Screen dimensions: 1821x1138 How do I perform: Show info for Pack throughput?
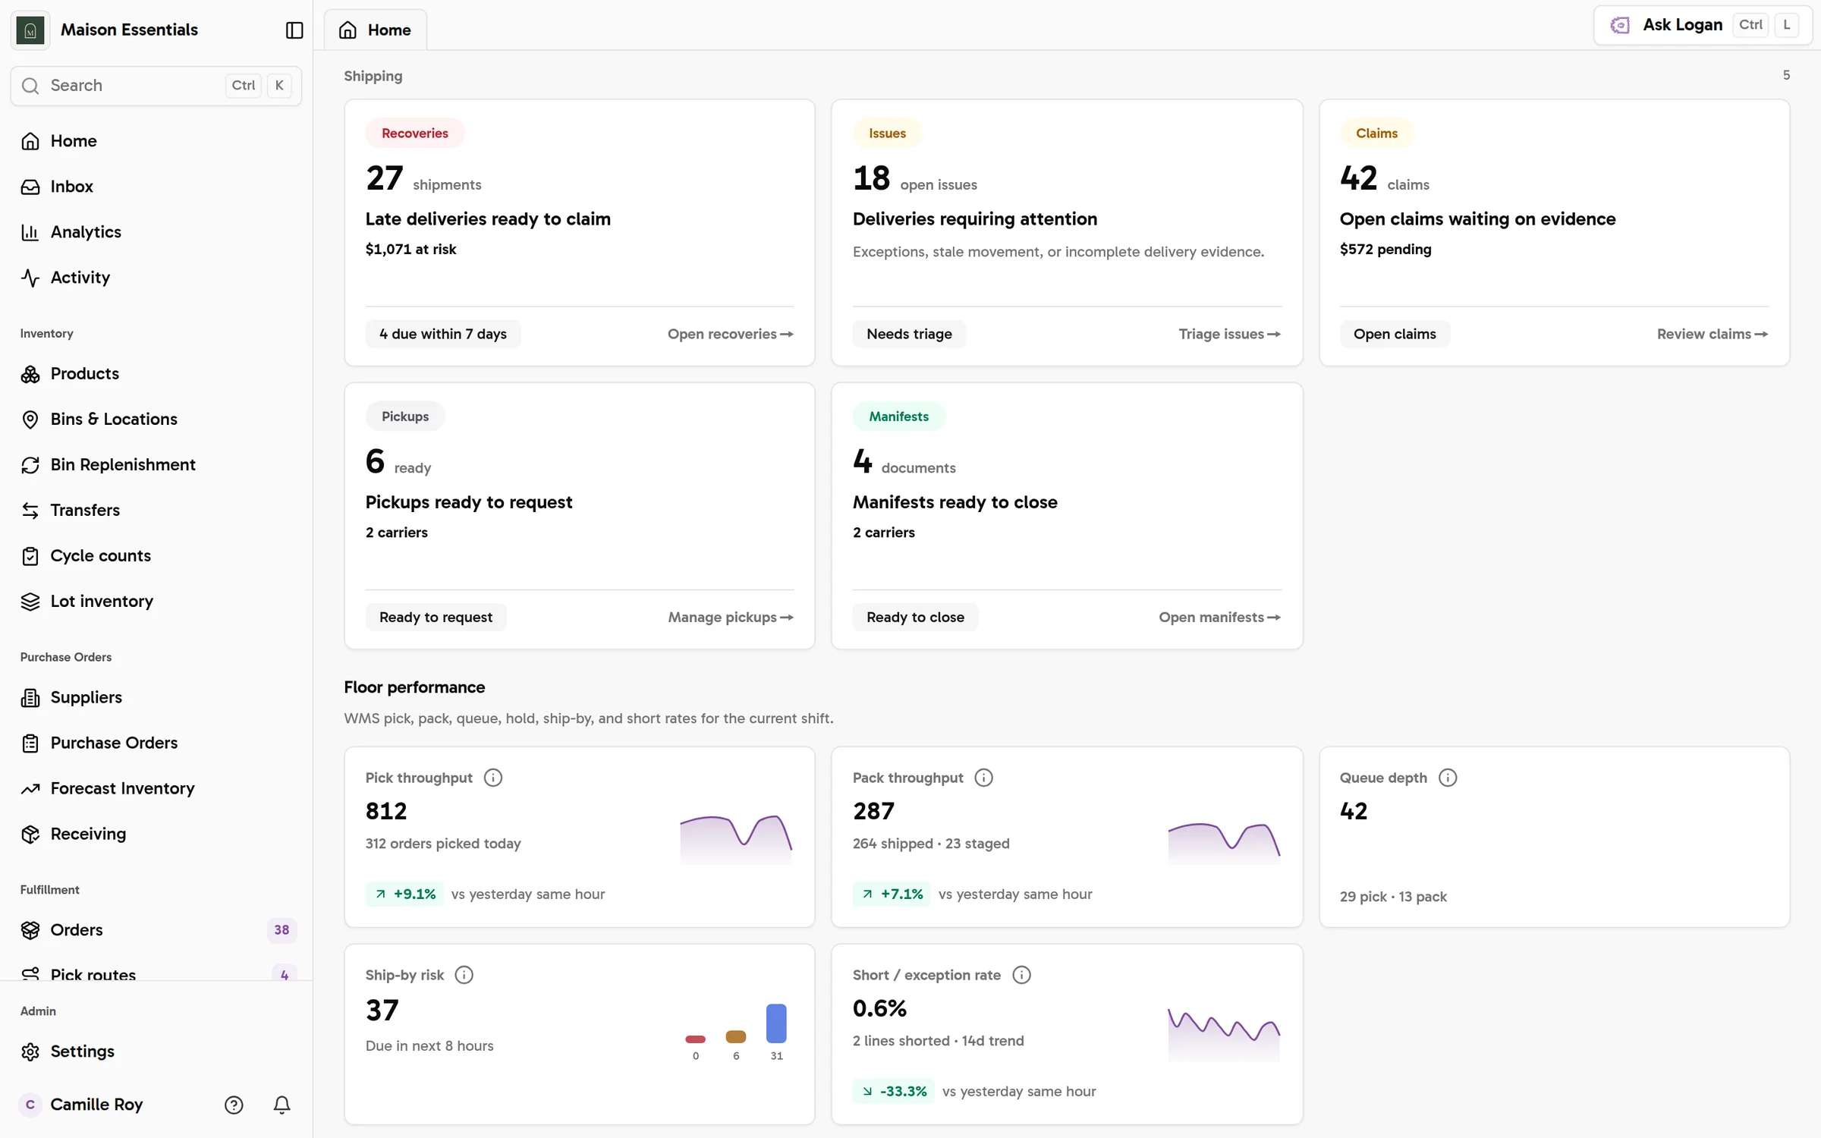983,778
